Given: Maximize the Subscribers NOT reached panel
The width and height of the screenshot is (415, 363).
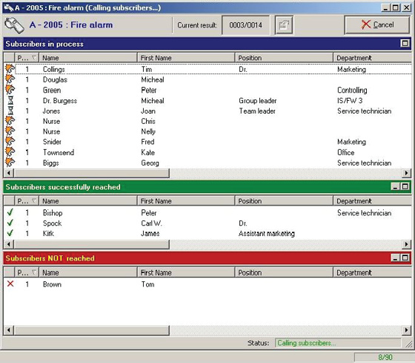Looking at the screenshot, I should point(405,258).
